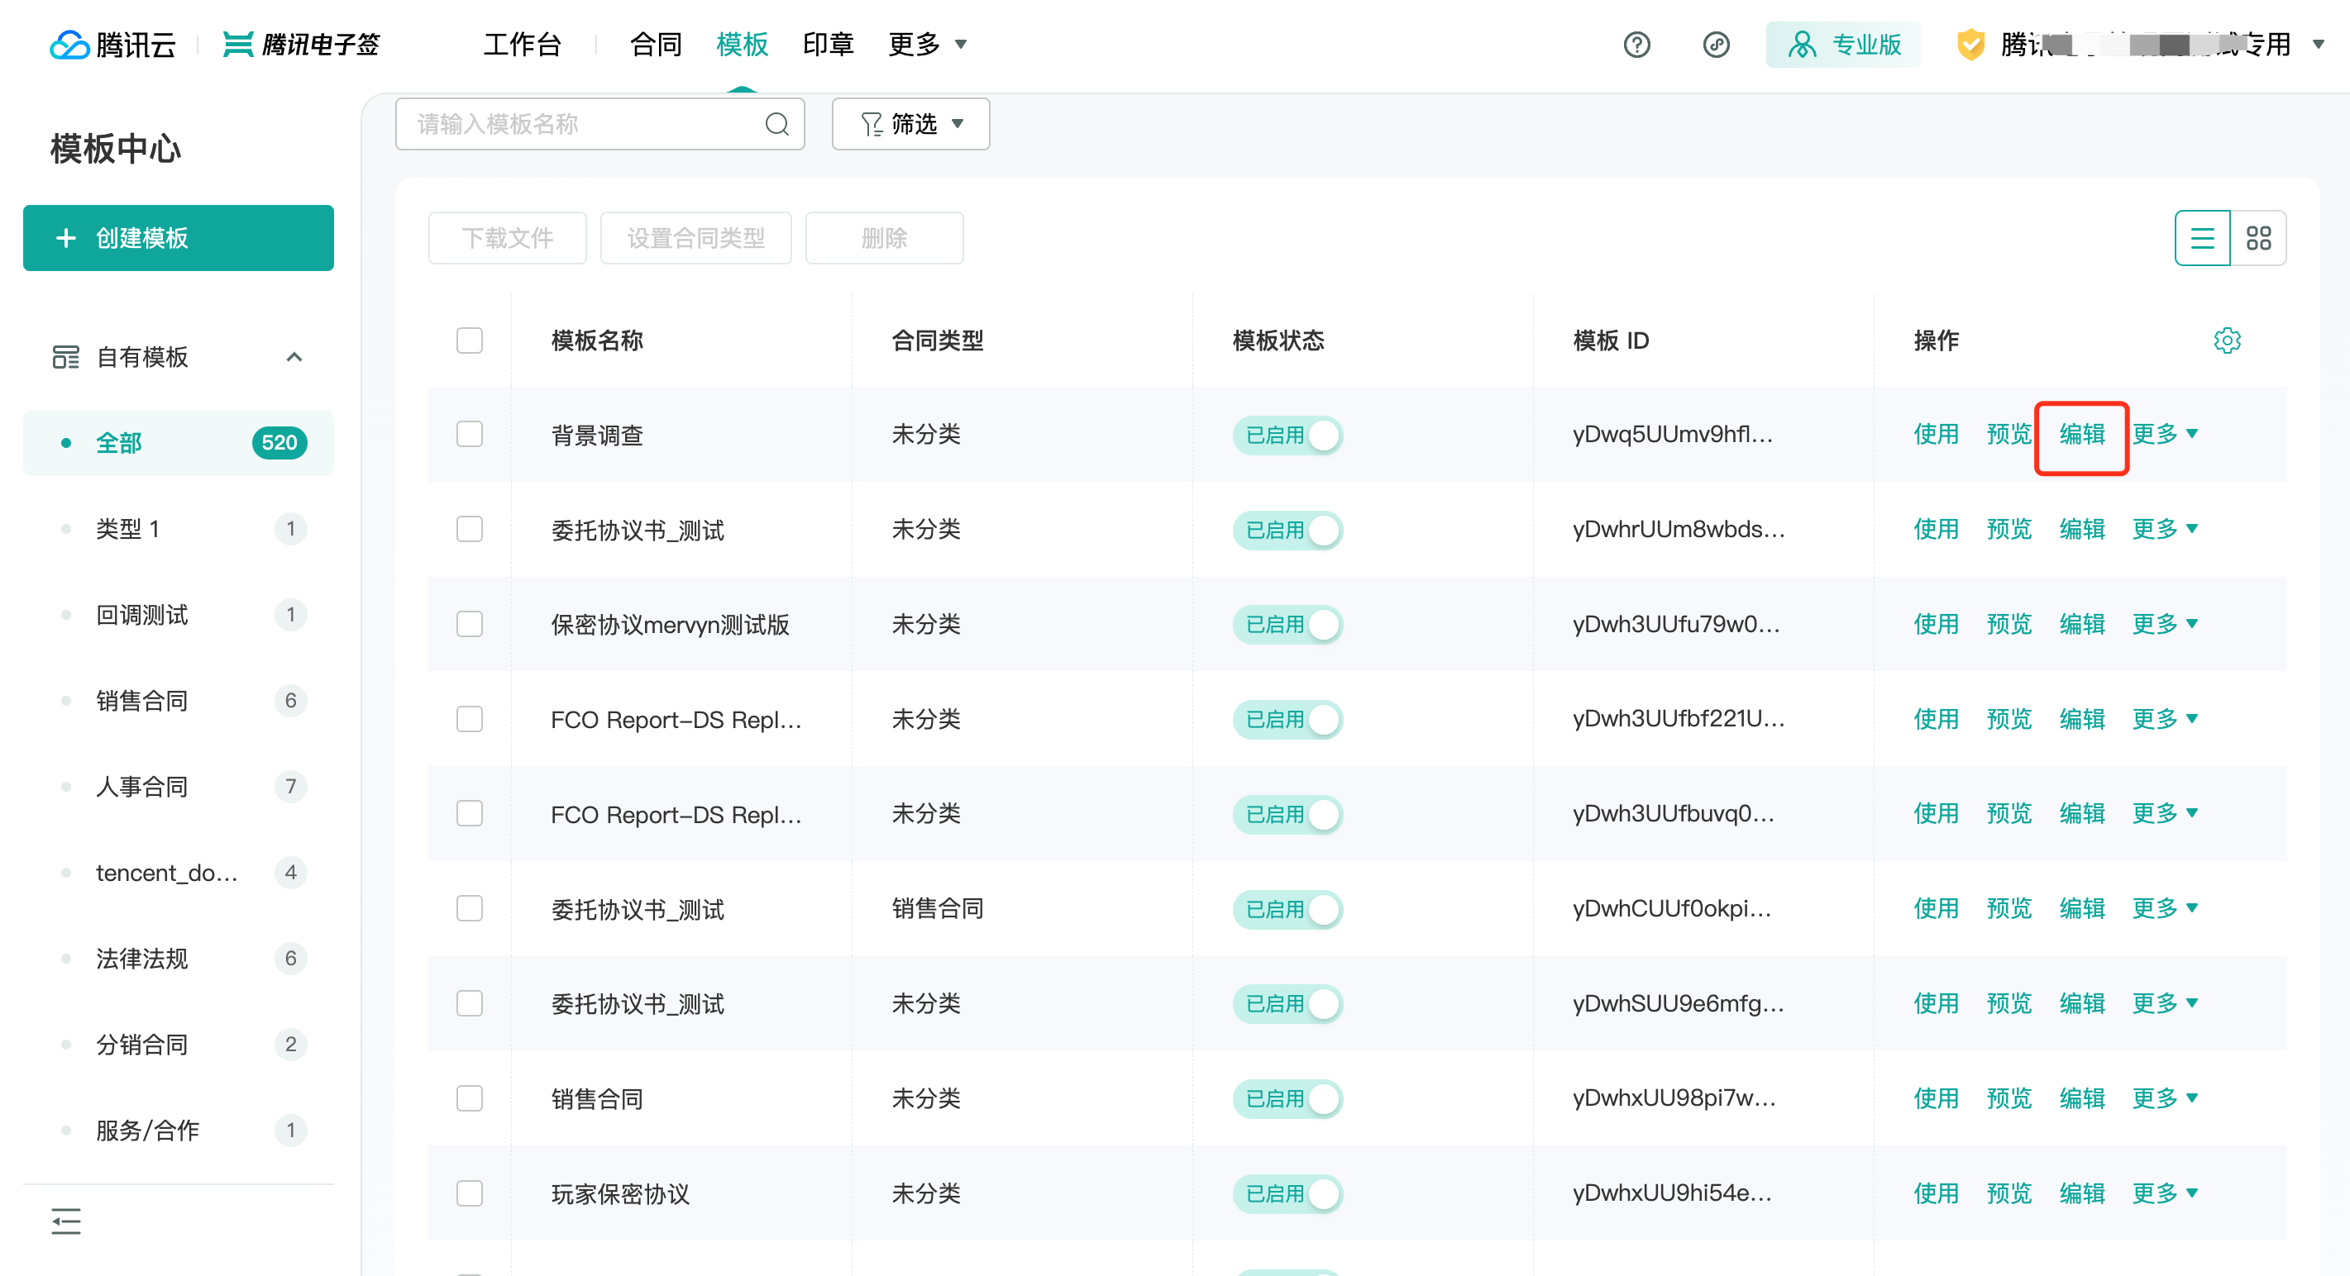Switch to grid view layout icon
This screenshot has height=1276, width=2350.
(x=2258, y=238)
